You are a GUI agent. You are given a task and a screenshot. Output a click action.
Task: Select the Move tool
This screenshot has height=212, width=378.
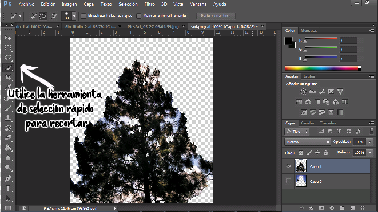8,38
